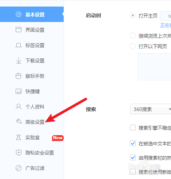The image size is (171, 179).
Task: Click the 个人资料 person icon
Action: click(x=19, y=107)
